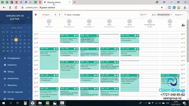This screenshot has width=189, height=106.
Task: Click Расчет зарплат icon
Action: click(5, 92)
